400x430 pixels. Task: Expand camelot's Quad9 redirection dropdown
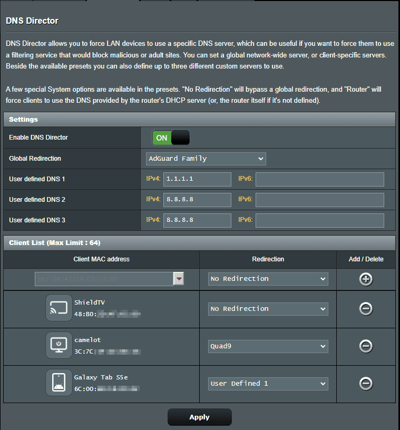[268, 346]
